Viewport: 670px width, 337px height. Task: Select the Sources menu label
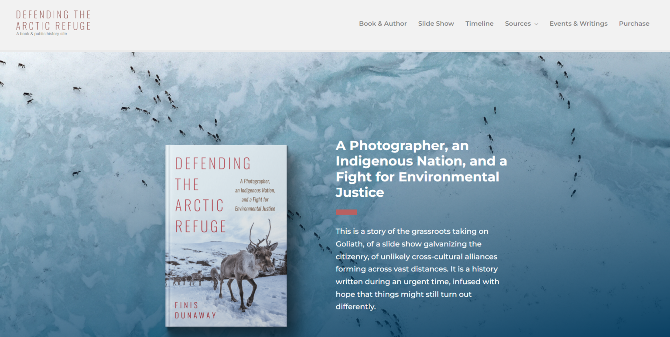(518, 24)
